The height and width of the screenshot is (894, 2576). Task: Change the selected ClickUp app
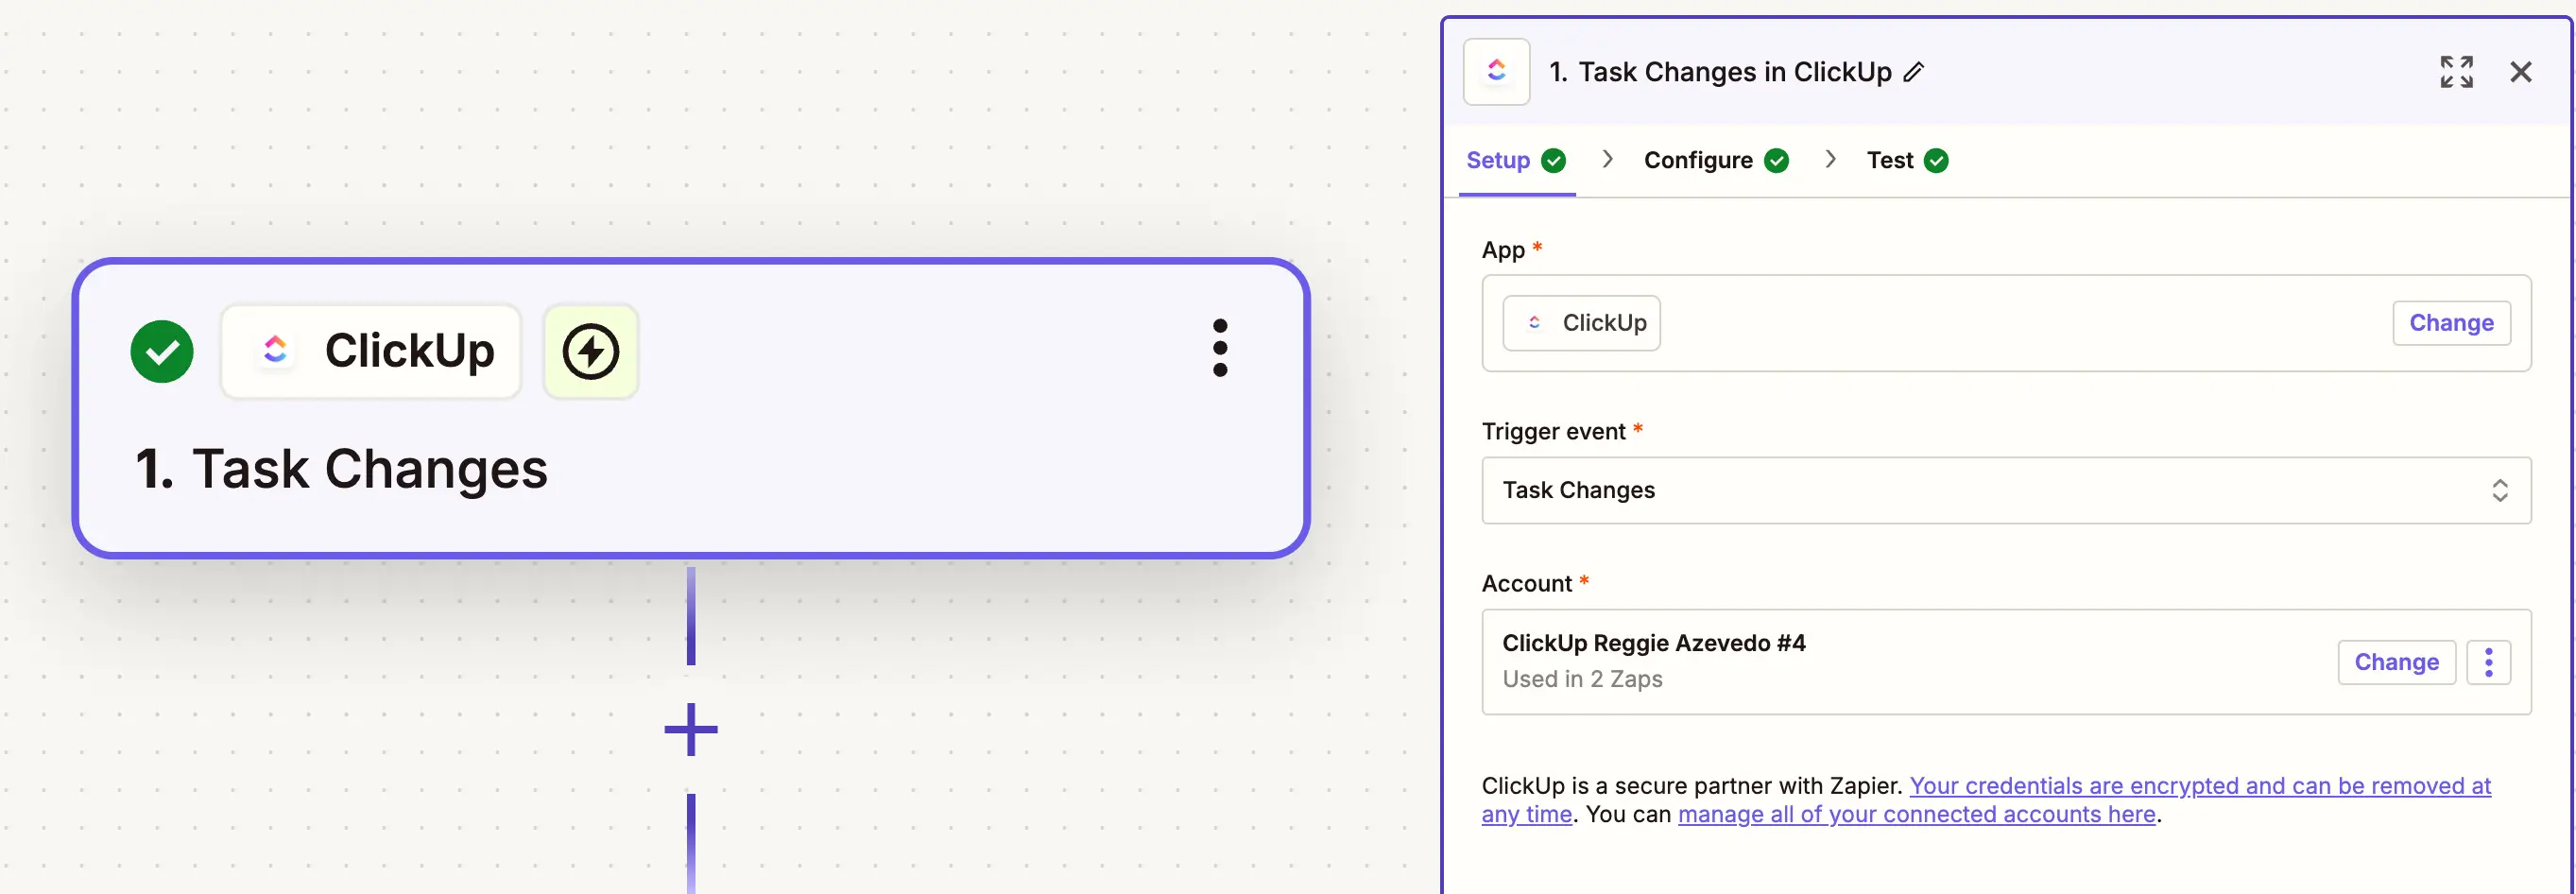2451,323
